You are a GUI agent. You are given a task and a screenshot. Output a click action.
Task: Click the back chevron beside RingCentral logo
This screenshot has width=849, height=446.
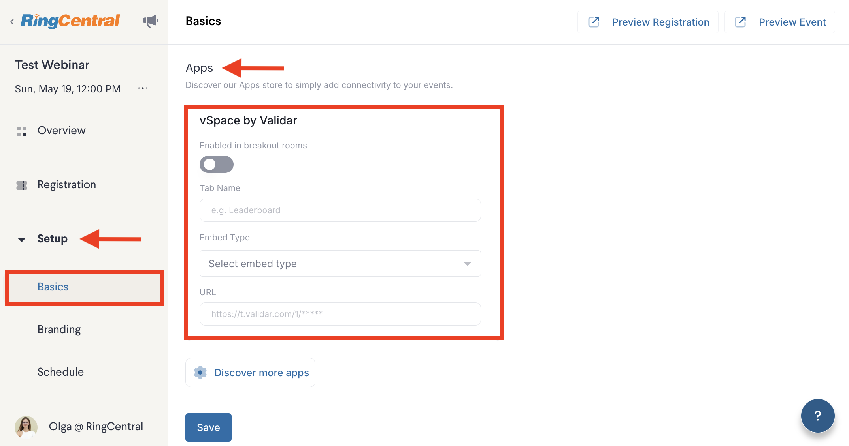pyautogui.click(x=12, y=22)
